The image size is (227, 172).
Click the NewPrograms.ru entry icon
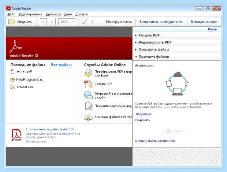[12, 79]
